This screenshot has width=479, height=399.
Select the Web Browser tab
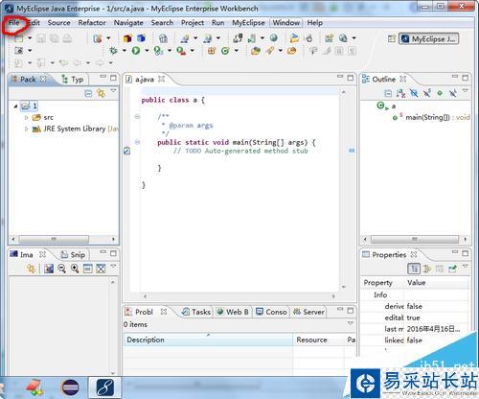[233, 312]
